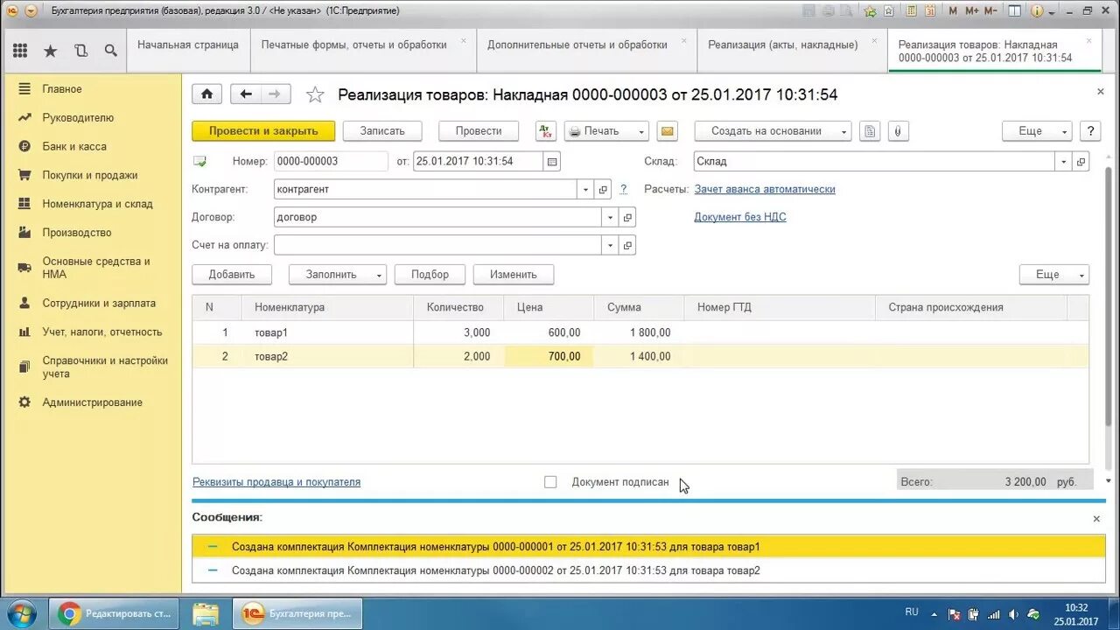Click Провести и закрыть button

[263, 131]
